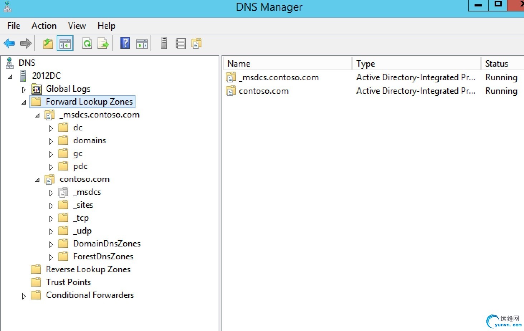Click the _msdcs.contoso.com zone icon in the list
Viewport: 524px width, 331px height.
point(231,77)
